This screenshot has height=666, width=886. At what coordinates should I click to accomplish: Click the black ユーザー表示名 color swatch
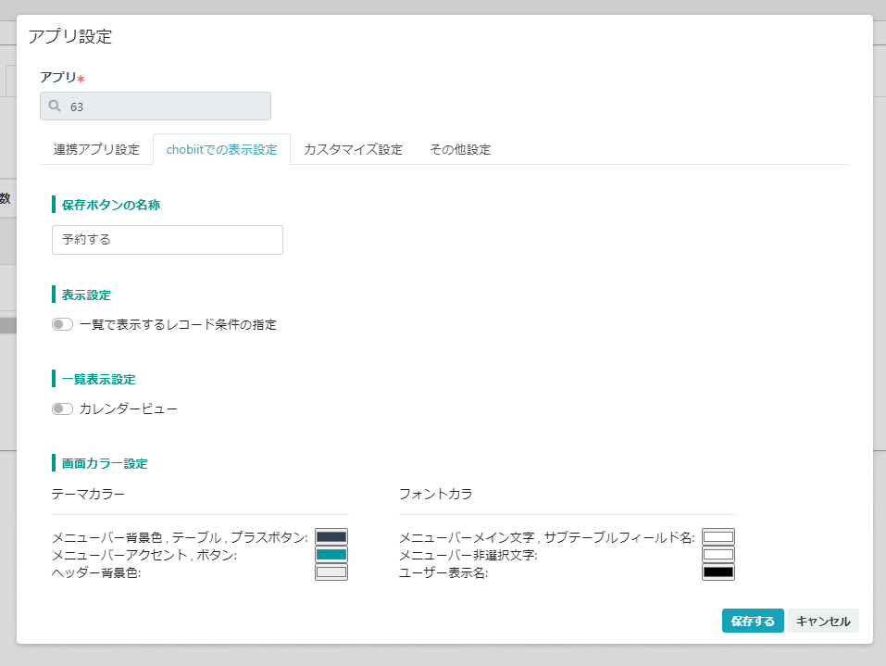pos(718,572)
